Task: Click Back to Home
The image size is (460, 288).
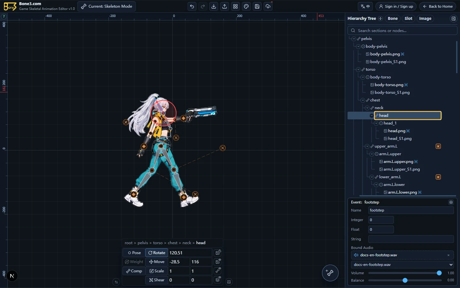Action: pos(438,6)
